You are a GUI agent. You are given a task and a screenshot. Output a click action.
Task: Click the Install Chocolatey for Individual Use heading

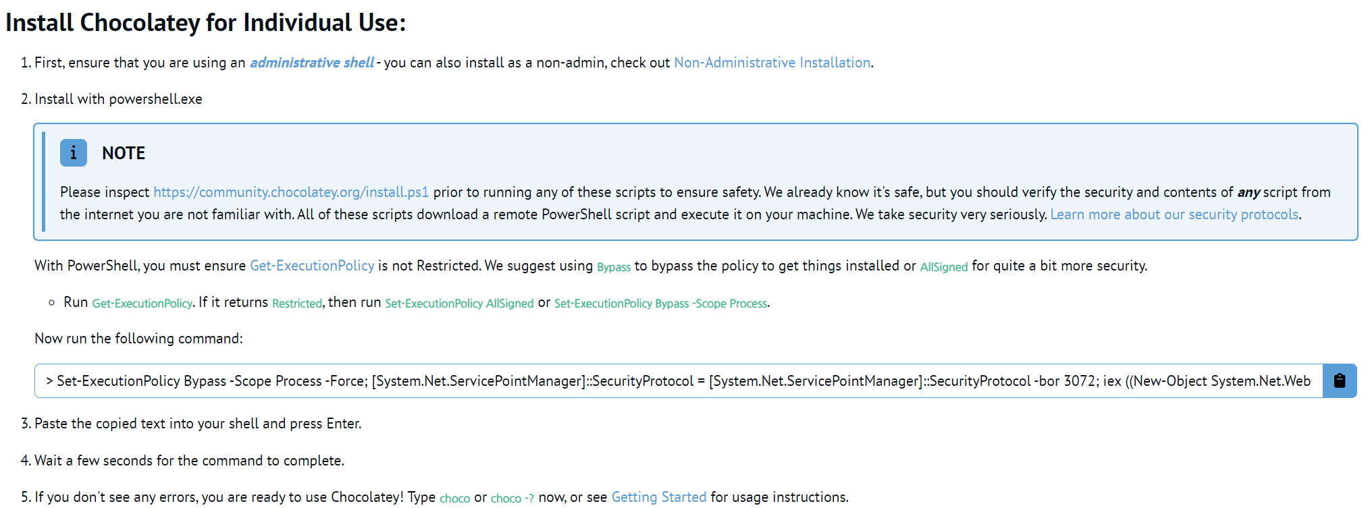coord(206,23)
